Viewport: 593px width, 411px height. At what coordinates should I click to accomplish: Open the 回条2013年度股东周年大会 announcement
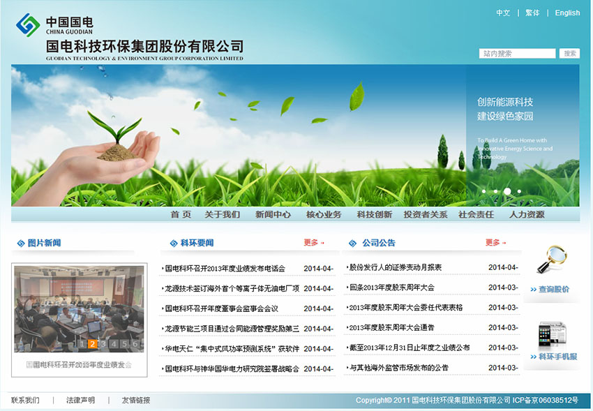391,287
